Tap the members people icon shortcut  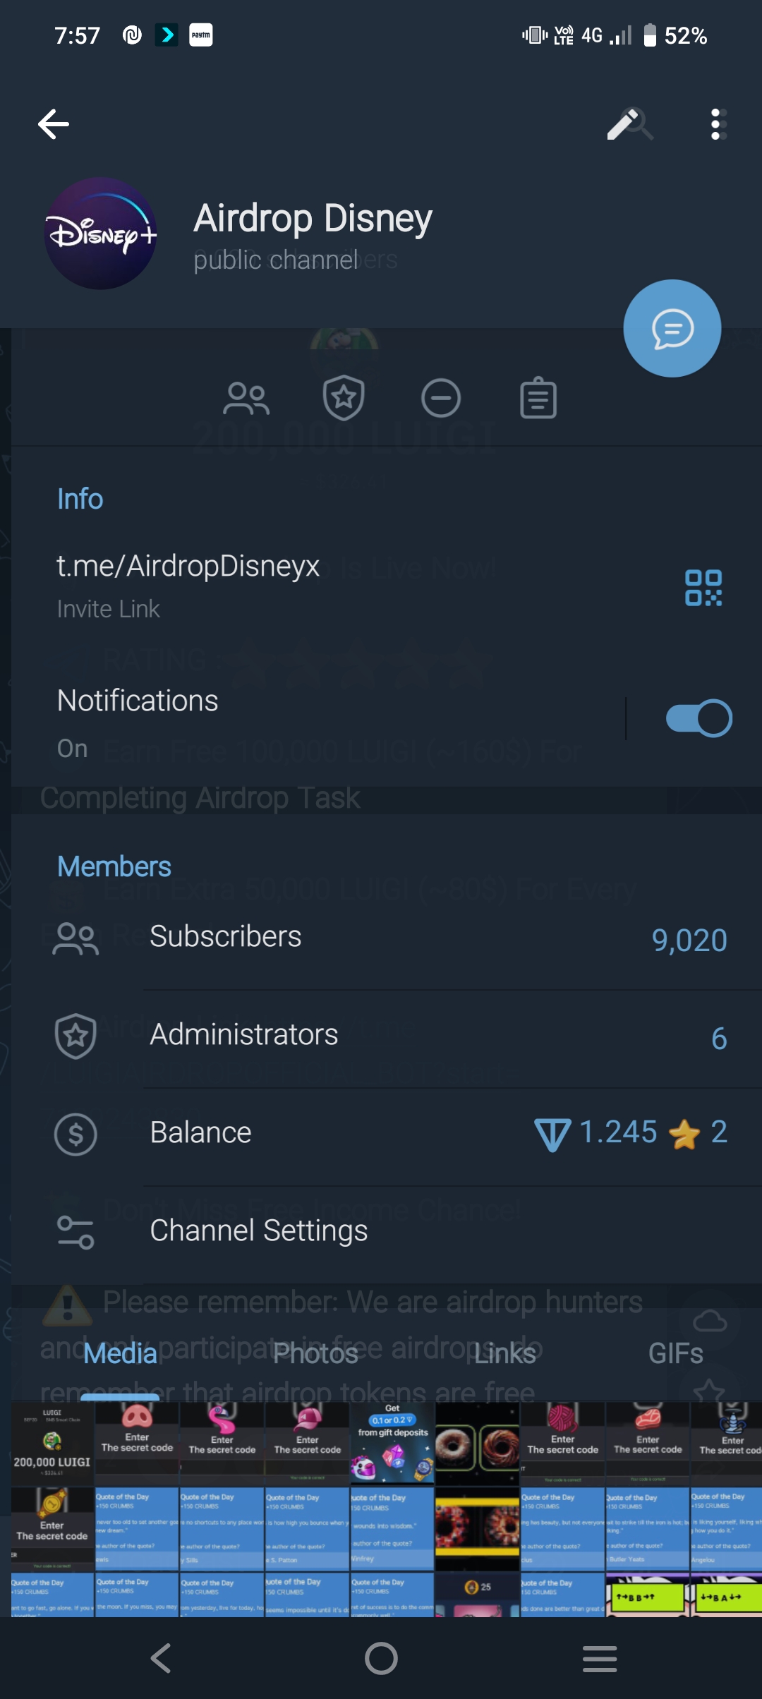[x=246, y=399]
